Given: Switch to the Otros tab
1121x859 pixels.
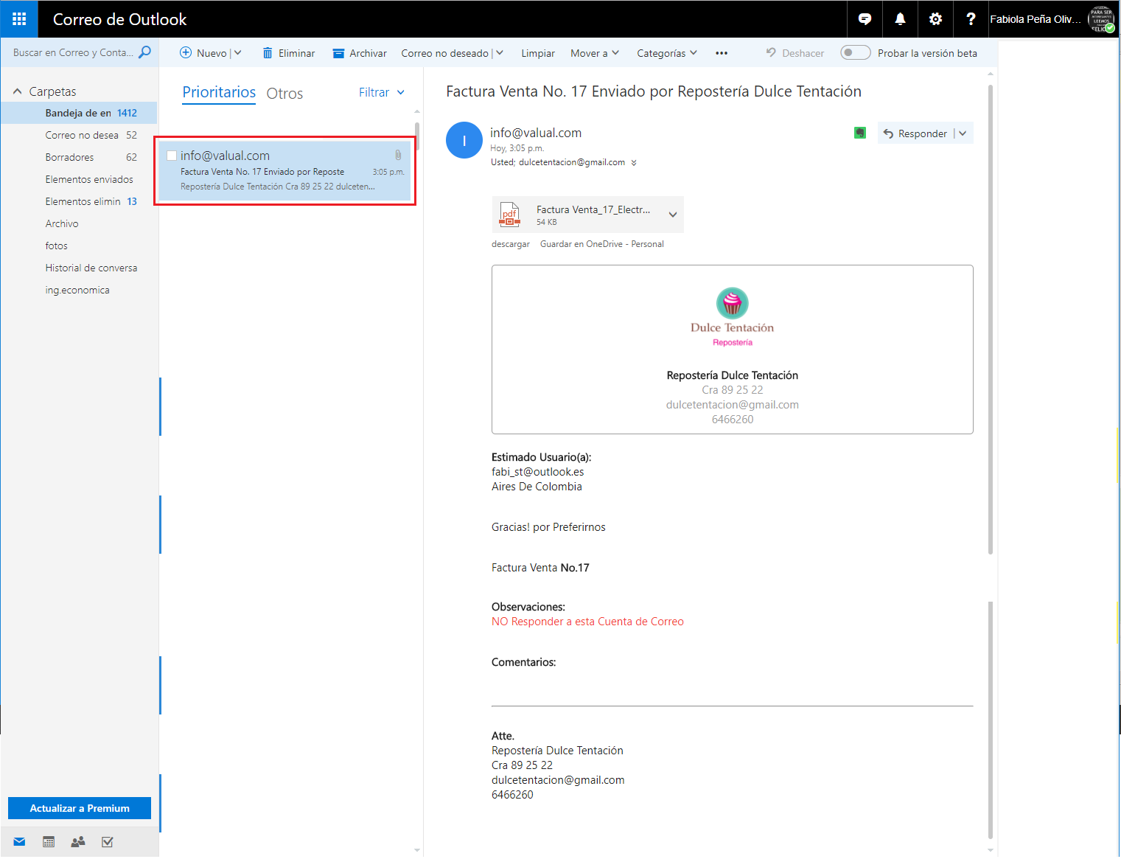Looking at the screenshot, I should click(284, 94).
